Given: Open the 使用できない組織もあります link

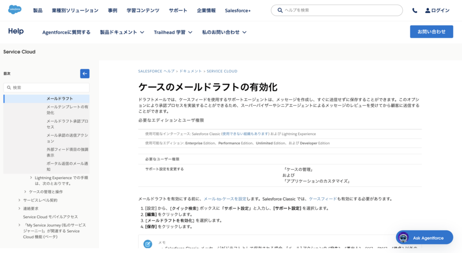Looking at the screenshot, I should coord(245,134).
